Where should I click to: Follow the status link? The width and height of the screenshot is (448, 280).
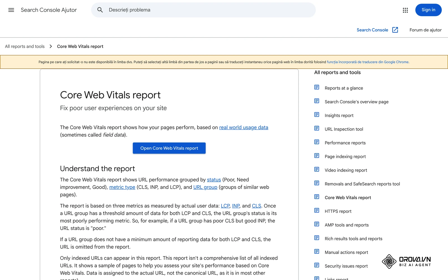tap(214, 180)
